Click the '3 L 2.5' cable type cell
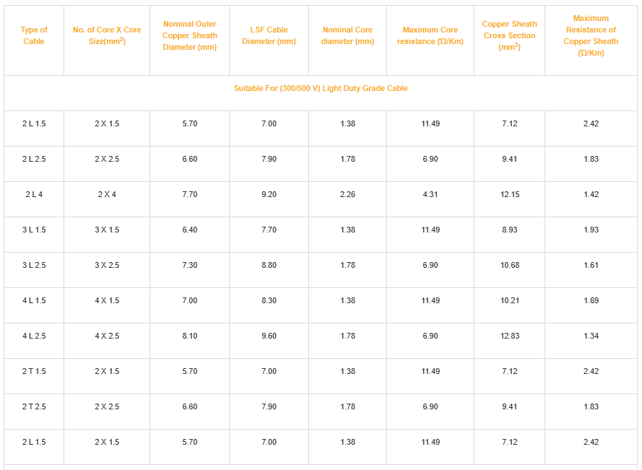 coord(34,265)
